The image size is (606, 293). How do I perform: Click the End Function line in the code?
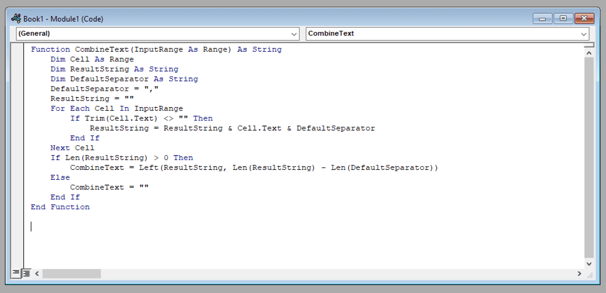[60, 207]
